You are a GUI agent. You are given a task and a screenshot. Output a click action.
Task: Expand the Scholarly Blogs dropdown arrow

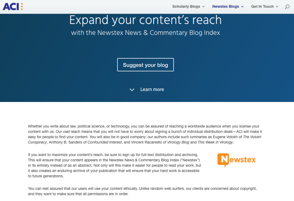(x=204, y=7)
